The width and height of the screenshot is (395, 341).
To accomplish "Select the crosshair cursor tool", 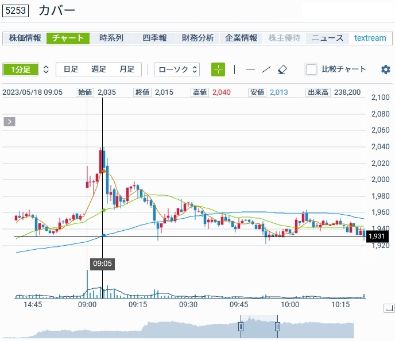I will 218,69.
